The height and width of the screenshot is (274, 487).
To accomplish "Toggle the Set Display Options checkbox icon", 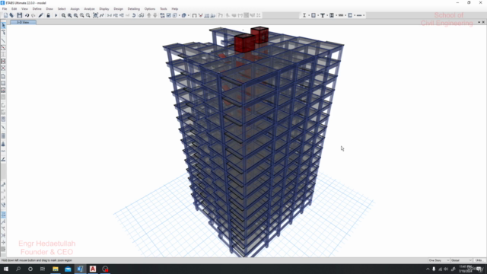I will click(169, 15).
